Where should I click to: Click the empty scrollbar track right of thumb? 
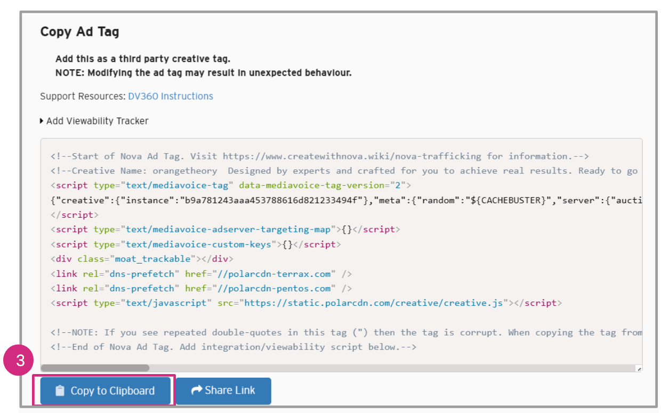coord(373,368)
